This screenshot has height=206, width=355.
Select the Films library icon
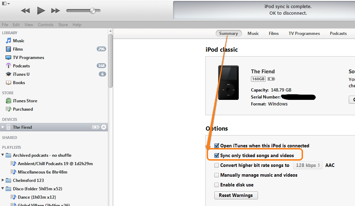tap(8, 49)
